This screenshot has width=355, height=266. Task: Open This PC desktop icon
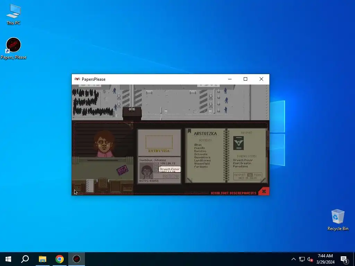click(14, 14)
